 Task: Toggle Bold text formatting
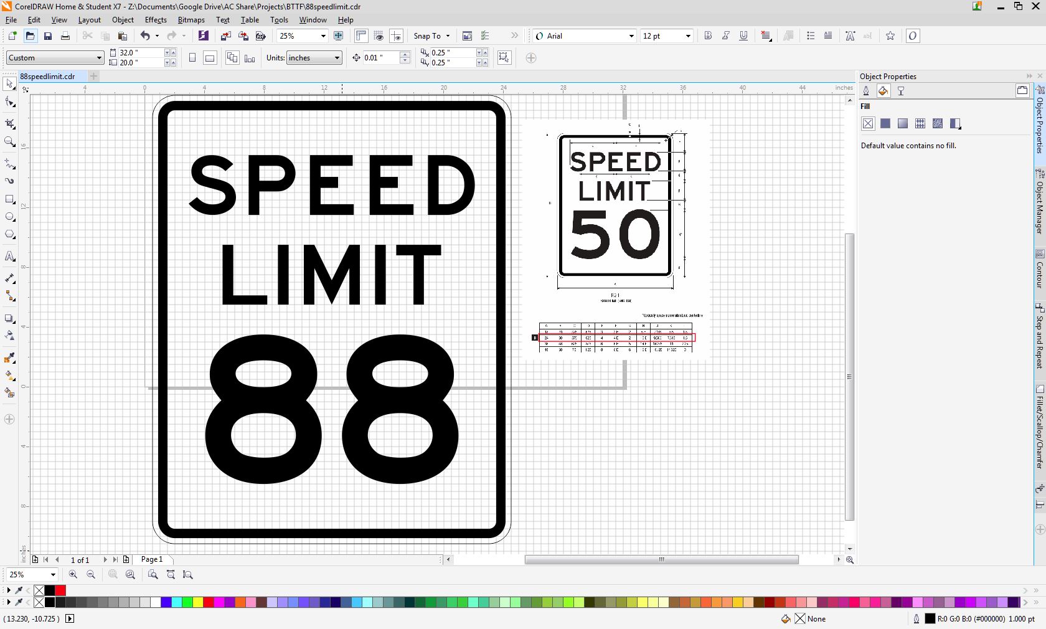point(708,36)
